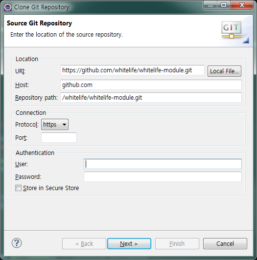Open the Protocol https dropdown

click(x=55, y=124)
